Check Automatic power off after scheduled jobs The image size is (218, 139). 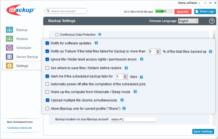[47, 84]
